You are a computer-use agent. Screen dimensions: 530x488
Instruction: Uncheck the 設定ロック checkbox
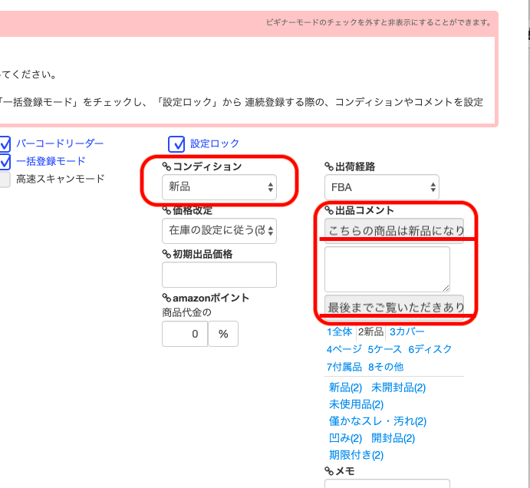click(176, 144)
